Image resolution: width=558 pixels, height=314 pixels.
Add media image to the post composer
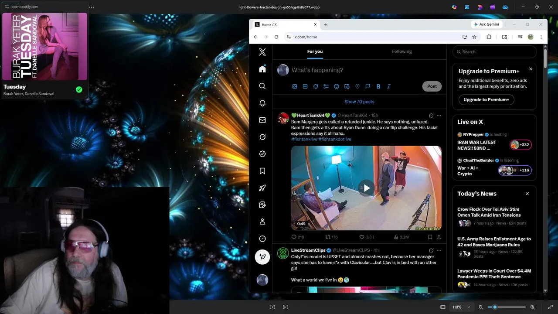(295, 86)
